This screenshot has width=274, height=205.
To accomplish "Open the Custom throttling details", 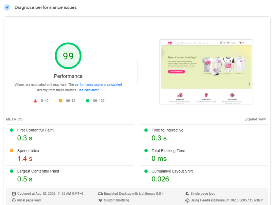I will 116,200.
